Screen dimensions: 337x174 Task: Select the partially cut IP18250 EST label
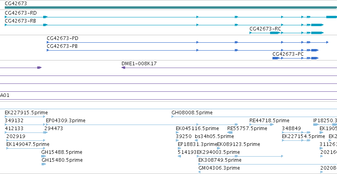[x=325, y=121]
